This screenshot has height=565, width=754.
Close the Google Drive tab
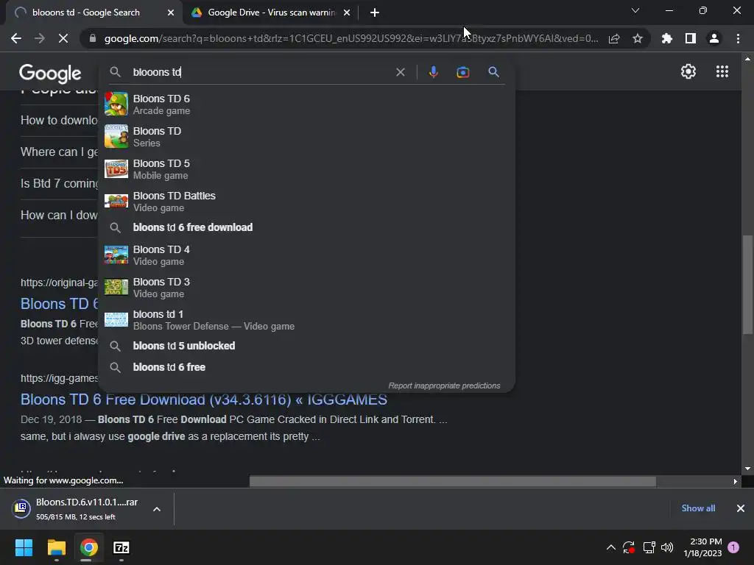point(347,13)
